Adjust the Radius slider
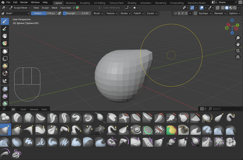The width and height of the screenshot is (243, 160). coord(44,13)
